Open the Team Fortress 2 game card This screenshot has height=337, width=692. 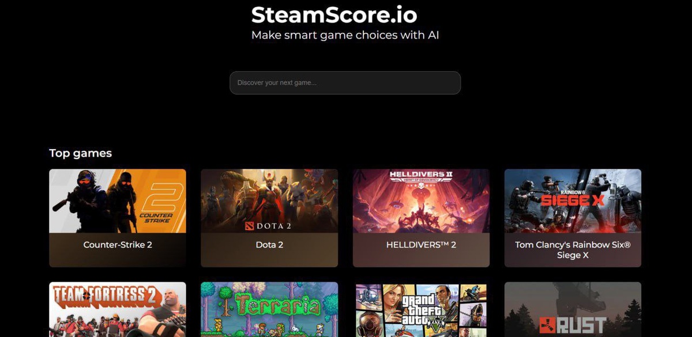118,309
